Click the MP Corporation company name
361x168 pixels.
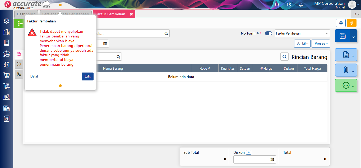(x=329, y=3)
